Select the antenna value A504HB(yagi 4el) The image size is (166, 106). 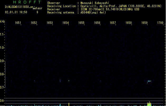pos(93,12)
